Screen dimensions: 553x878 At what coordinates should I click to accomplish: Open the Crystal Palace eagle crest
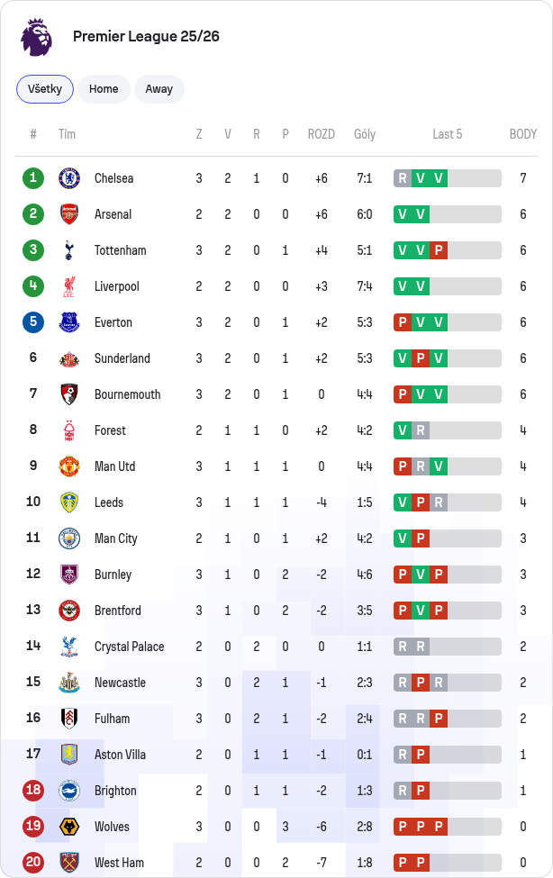(x=69, y=647)
